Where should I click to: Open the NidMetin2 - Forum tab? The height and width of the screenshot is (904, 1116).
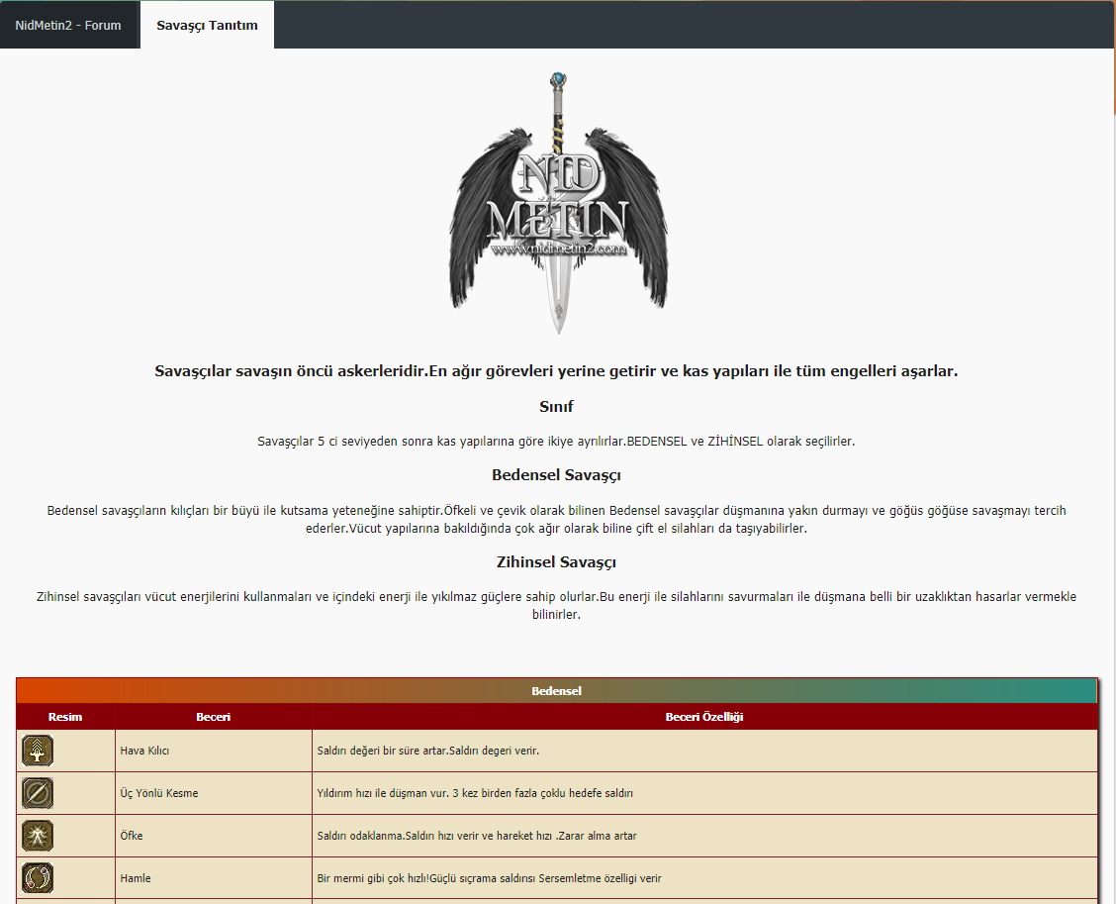(68, 25)
